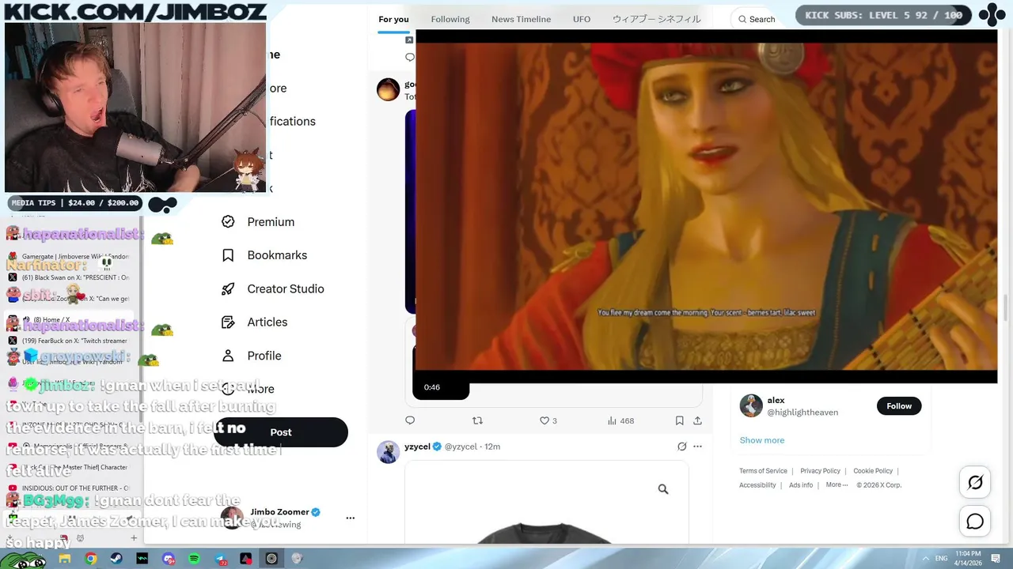Viewport: 1013px width, 569px height.
Task: Open File Explorer from the taskbar
Action: 65,559
